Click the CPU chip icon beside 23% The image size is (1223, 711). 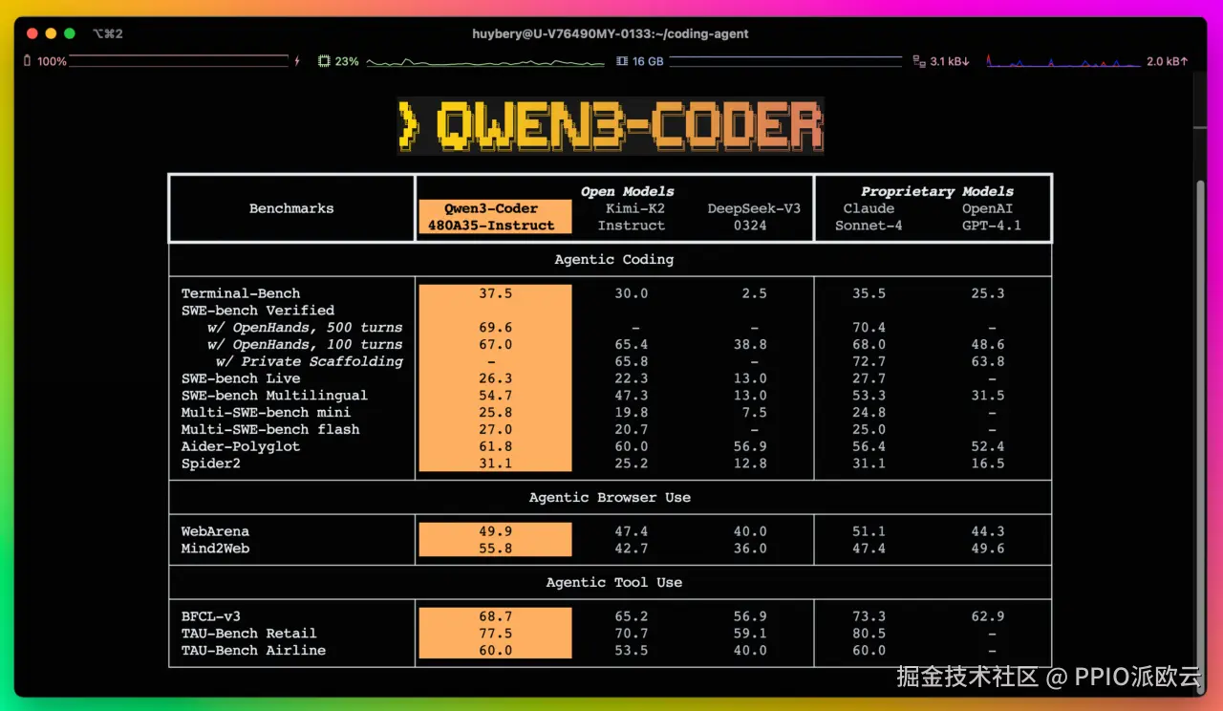point(325,61)
